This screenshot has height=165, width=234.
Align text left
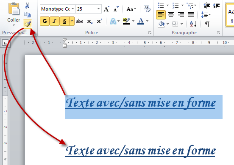(x=161, y=15)
